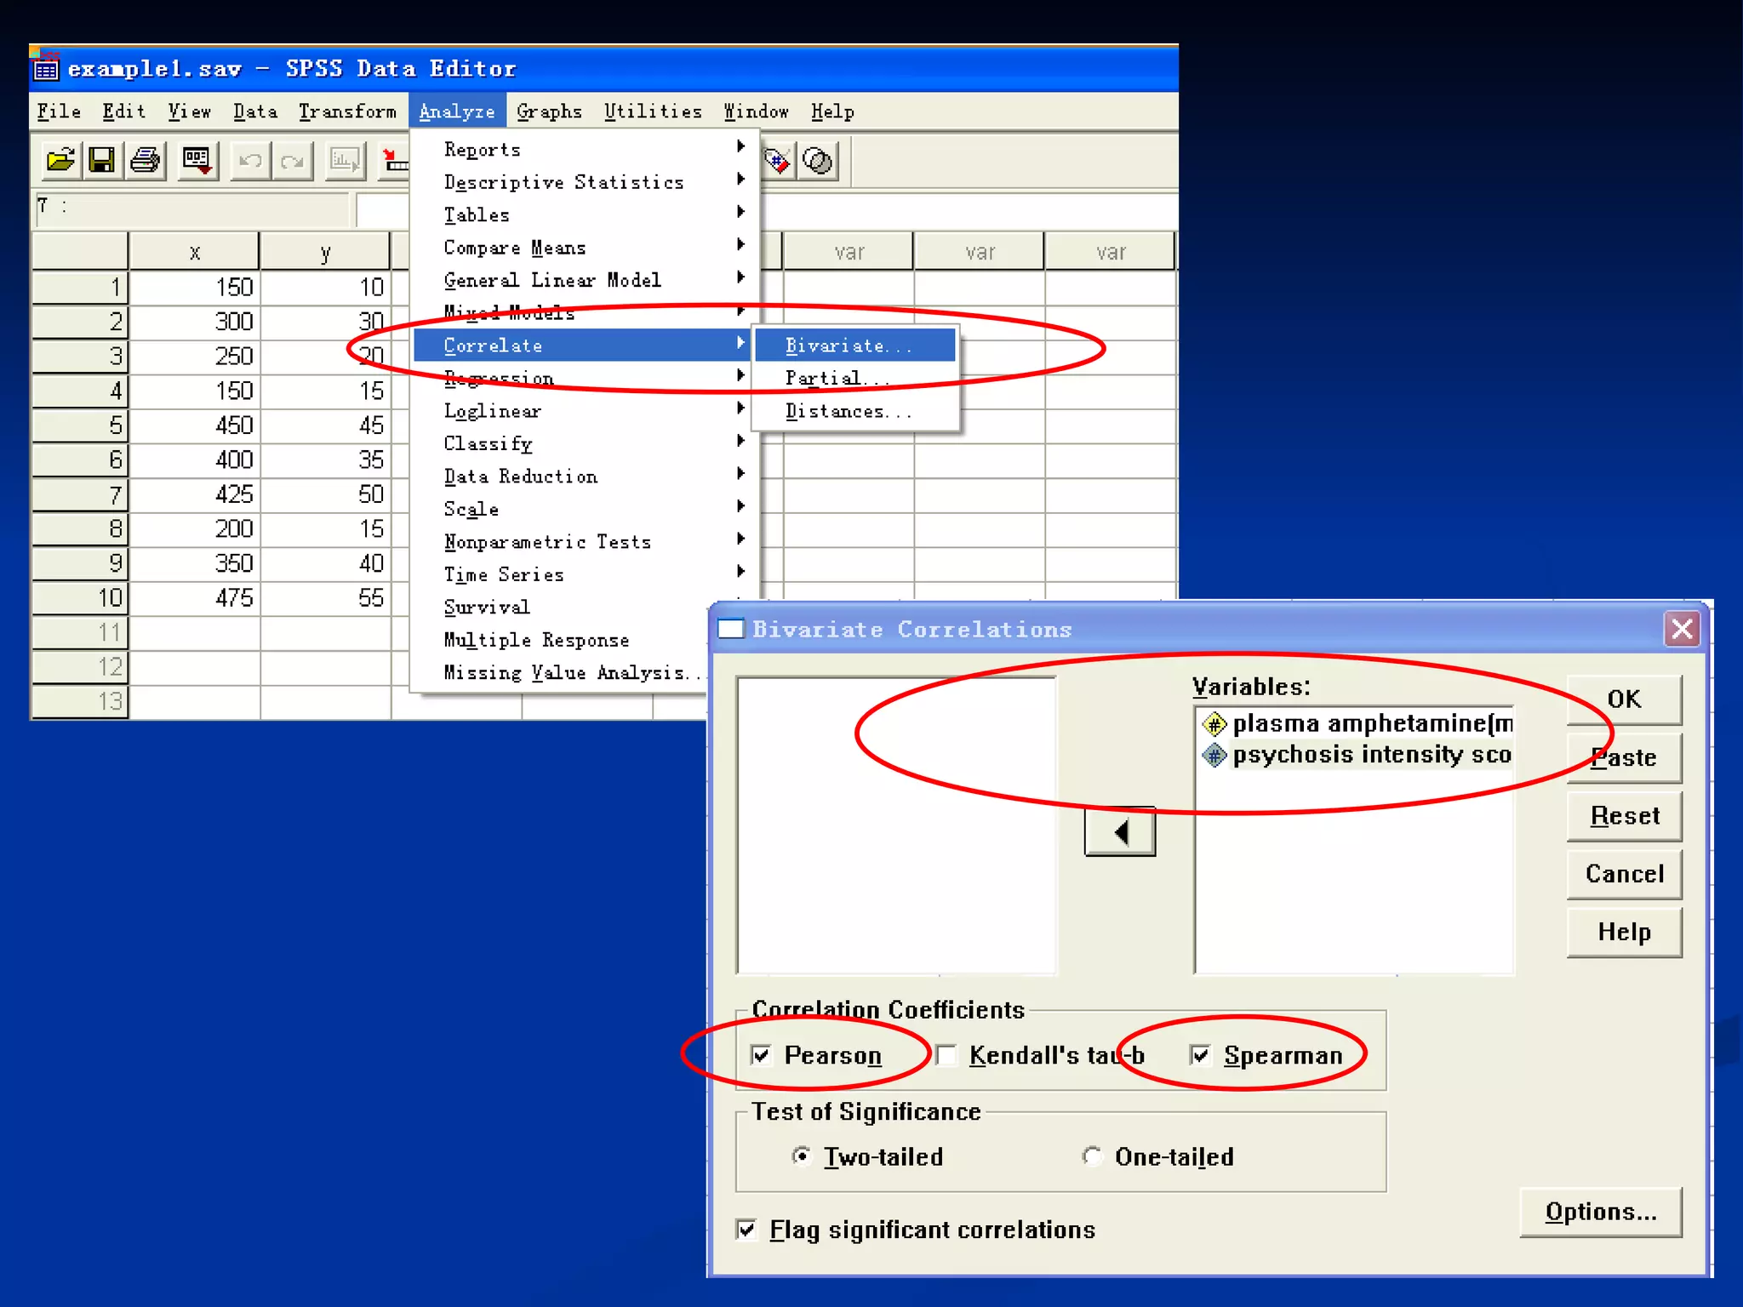Click the Save File floppy icon
Screen dimensions: 1743x1307
click(102, 160)
